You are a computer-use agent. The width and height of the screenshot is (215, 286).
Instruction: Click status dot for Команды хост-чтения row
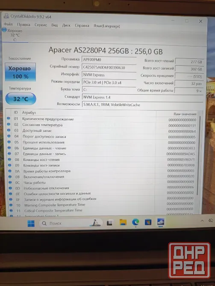click(10, 159)
